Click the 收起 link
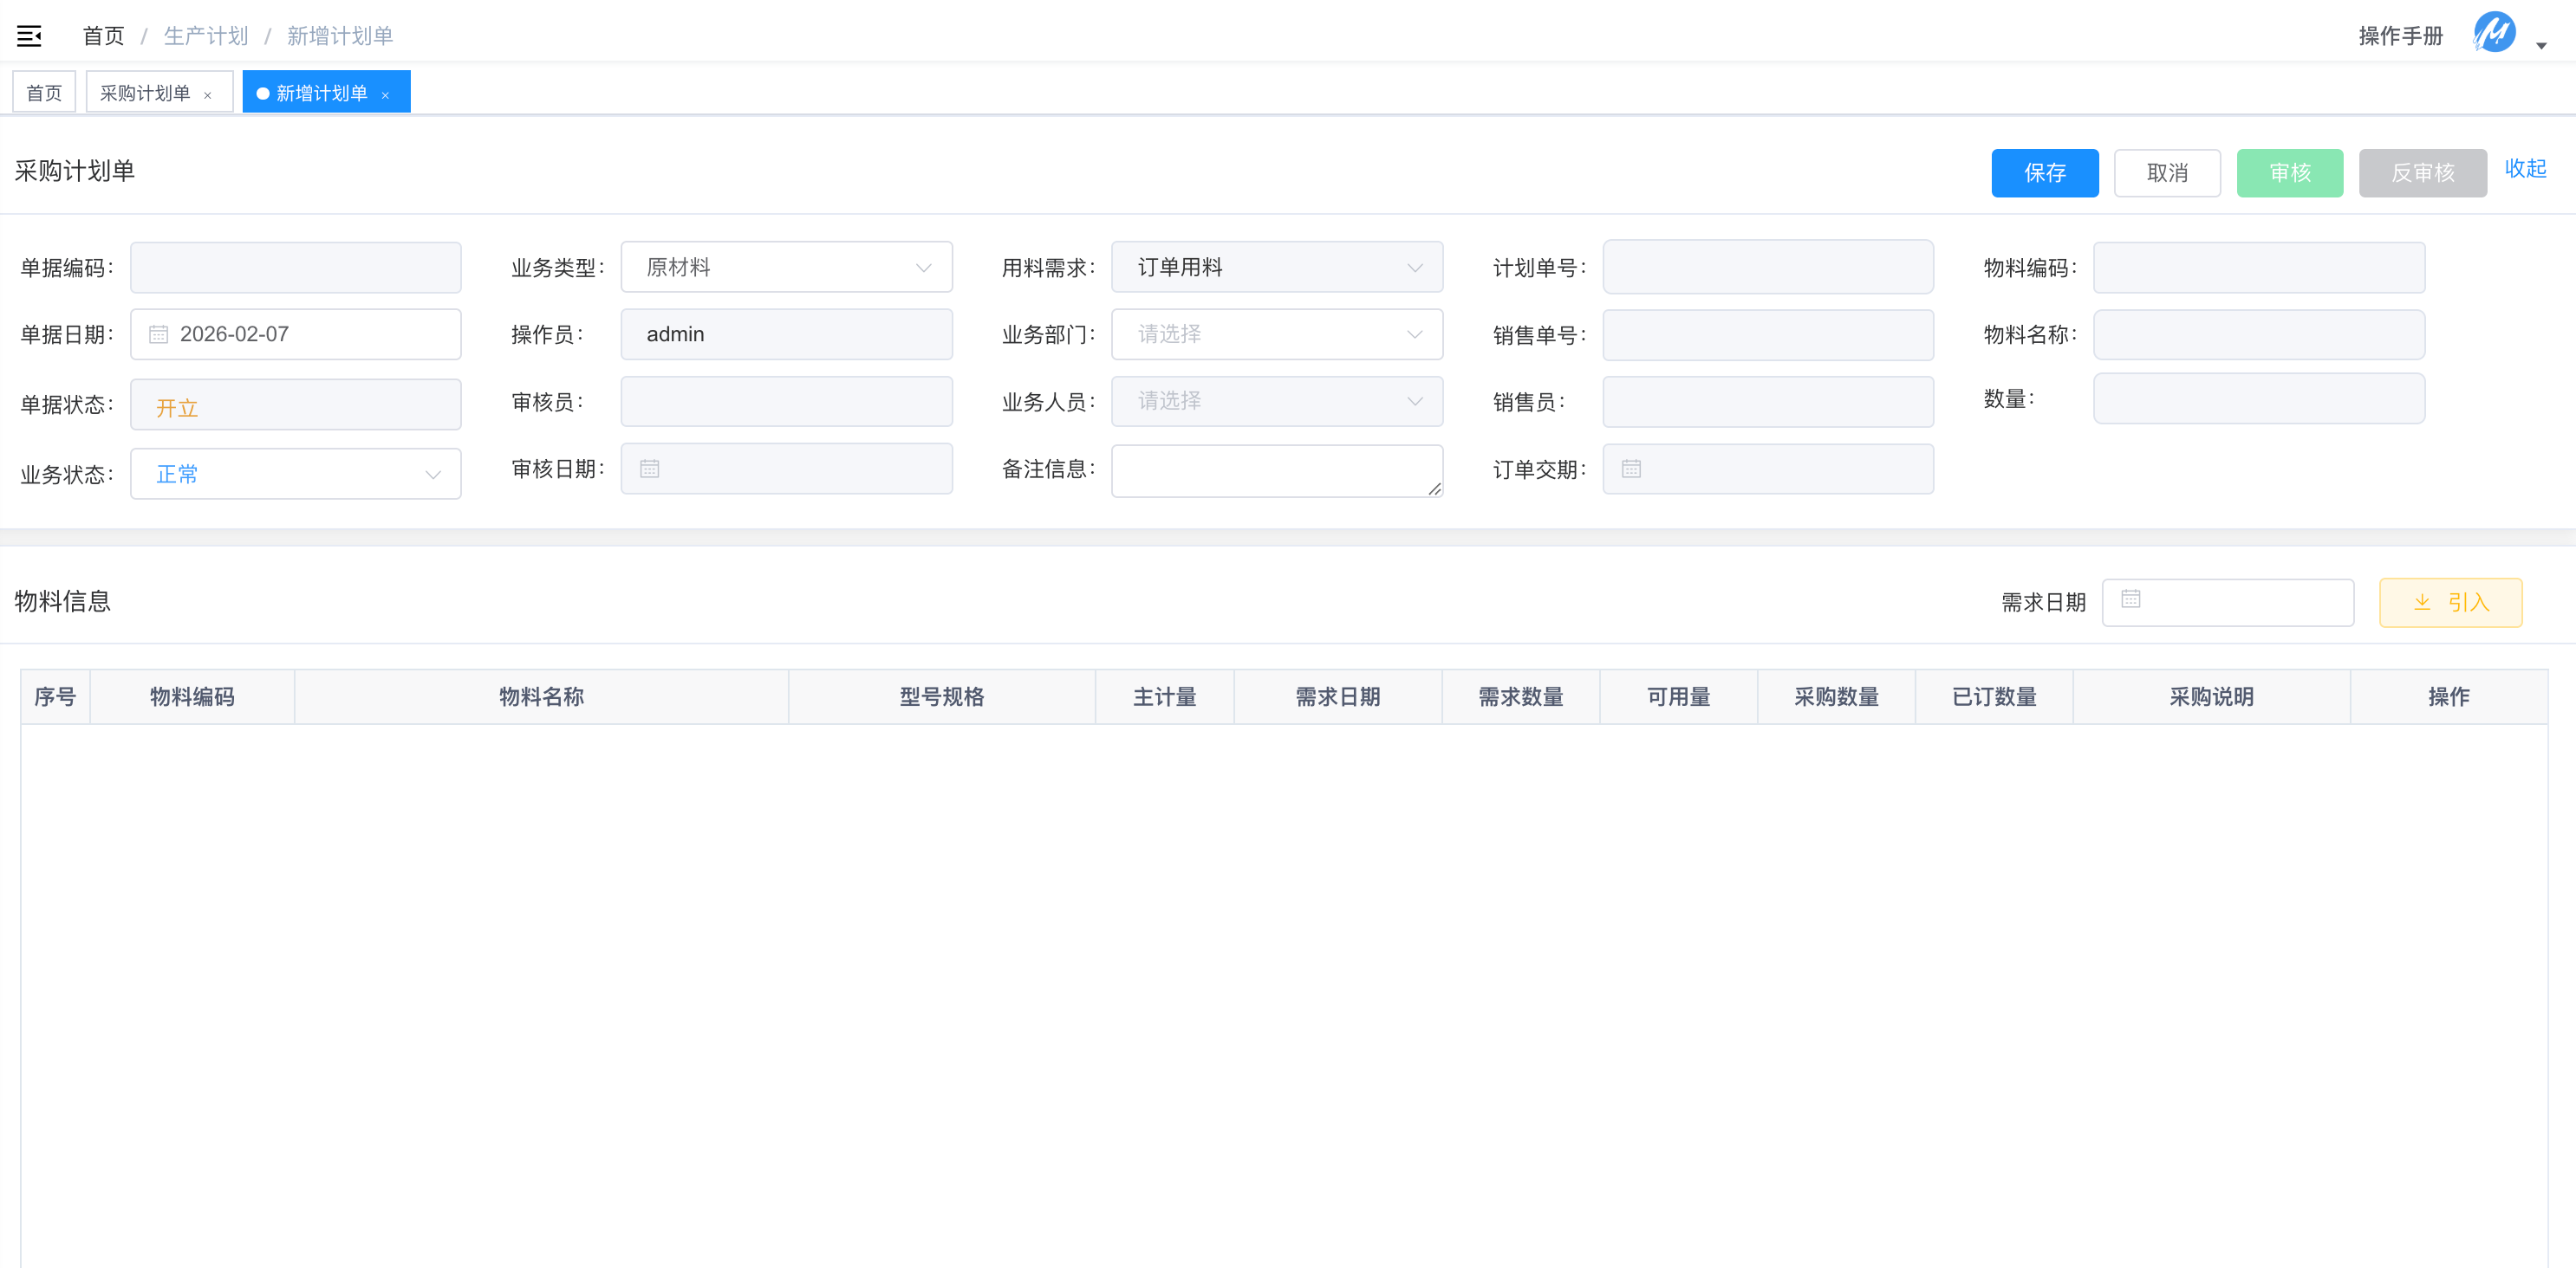2576x1268 pixels. point(2524,168)
